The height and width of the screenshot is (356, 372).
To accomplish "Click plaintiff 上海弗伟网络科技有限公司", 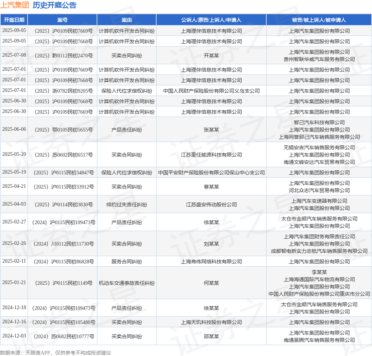I will pyautogui.click(x=211, y=262).
